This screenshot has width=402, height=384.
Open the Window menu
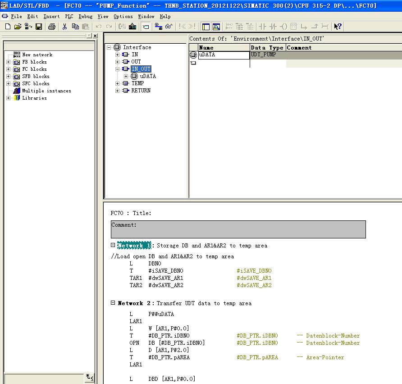[146, 16]
